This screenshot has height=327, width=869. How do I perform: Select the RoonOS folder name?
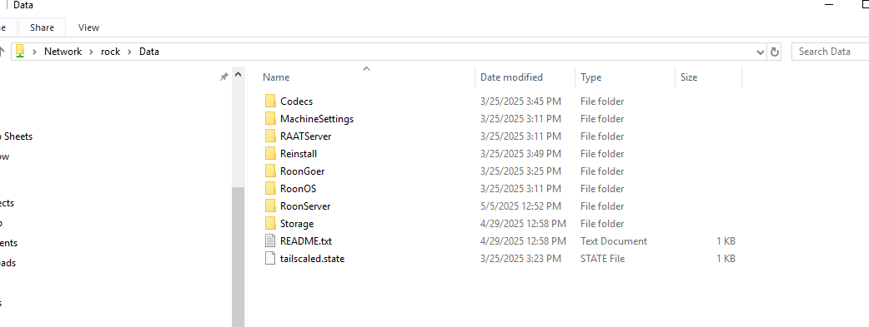299,189
